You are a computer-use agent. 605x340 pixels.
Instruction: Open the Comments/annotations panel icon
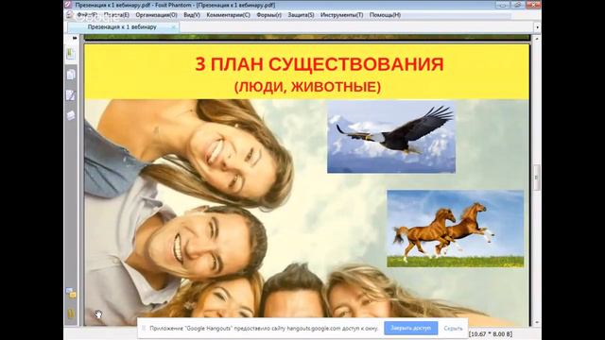(71, 95)
